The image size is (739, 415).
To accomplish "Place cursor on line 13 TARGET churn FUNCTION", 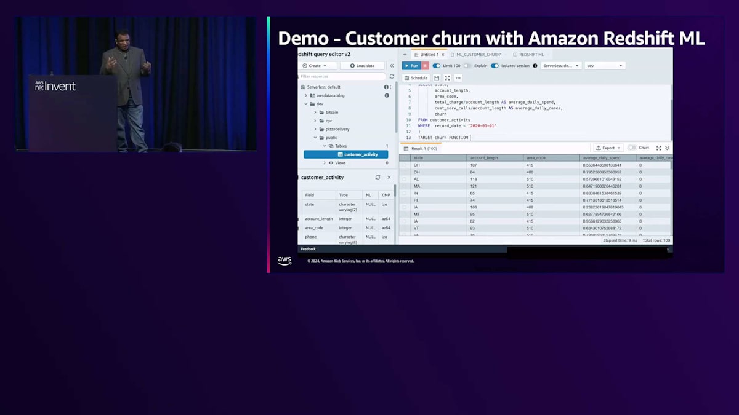I will (443, 137).
